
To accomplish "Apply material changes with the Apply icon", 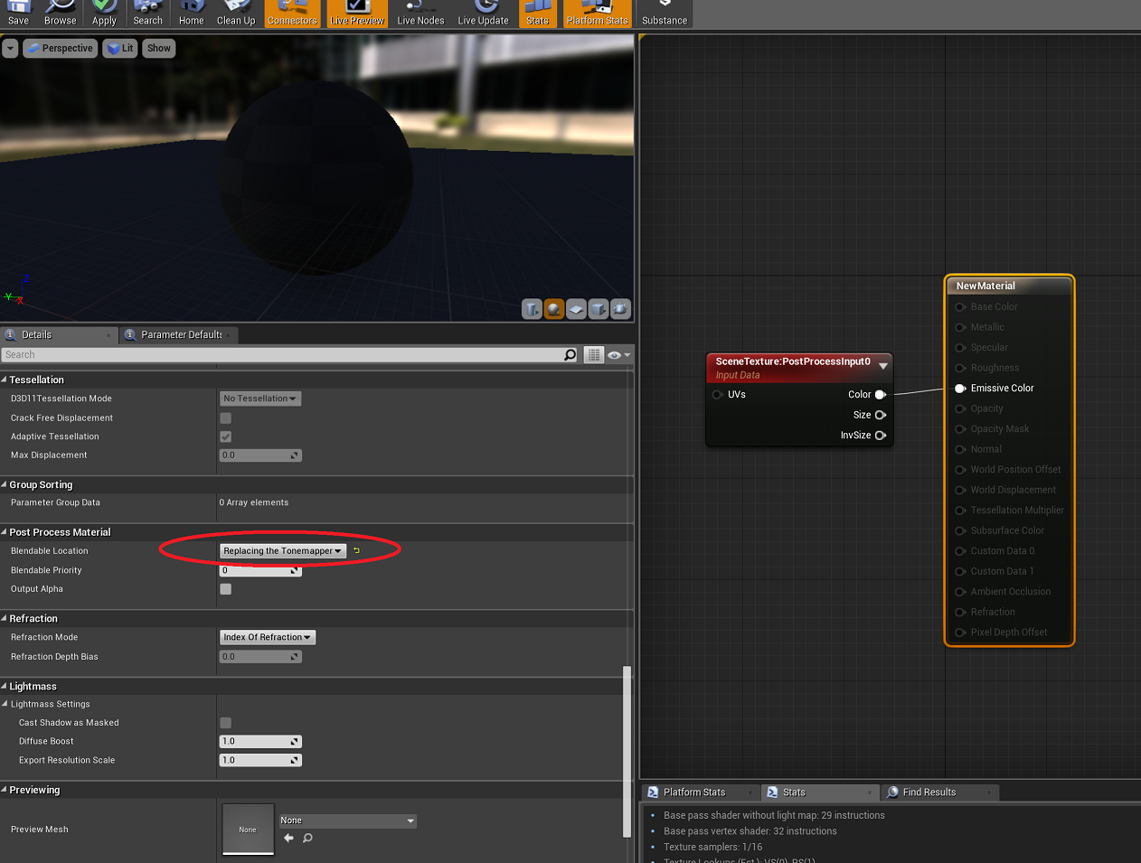I will [x=103, y=12].
